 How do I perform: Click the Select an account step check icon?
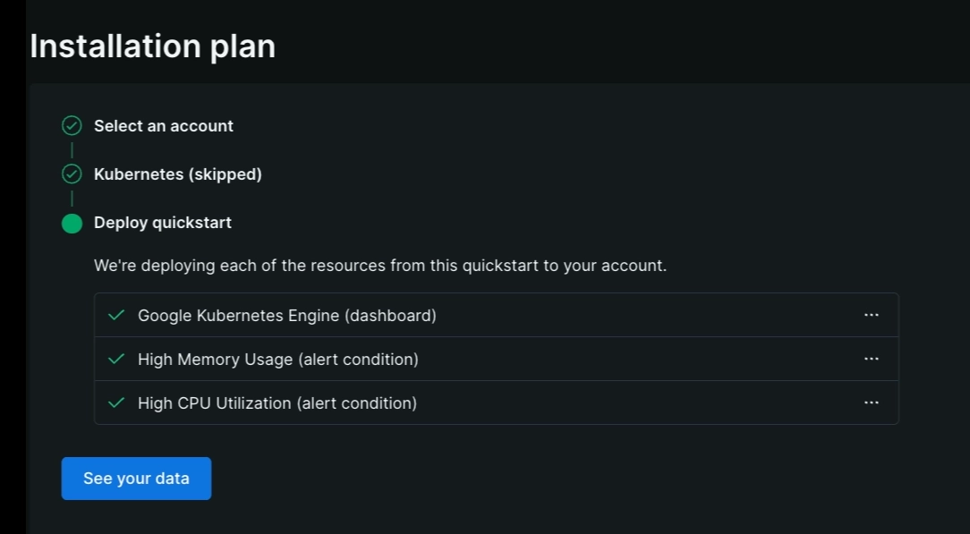tap(72, 126)
